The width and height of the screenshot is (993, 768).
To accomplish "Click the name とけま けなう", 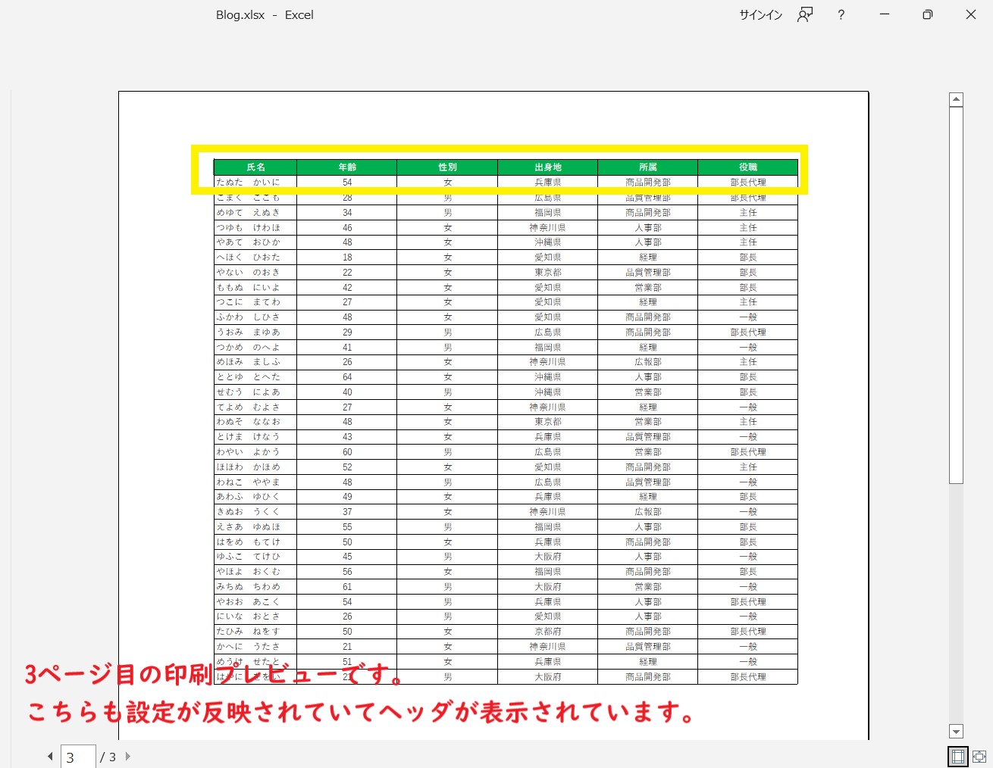I will 248,437.
